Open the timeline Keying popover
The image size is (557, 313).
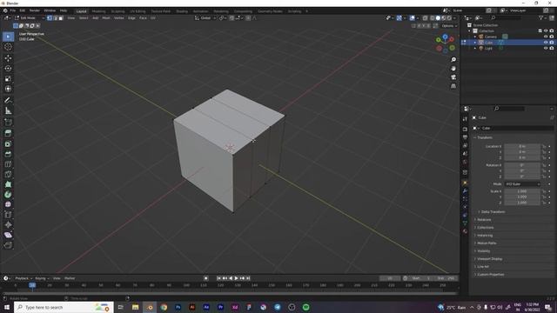tap(42, 278)
